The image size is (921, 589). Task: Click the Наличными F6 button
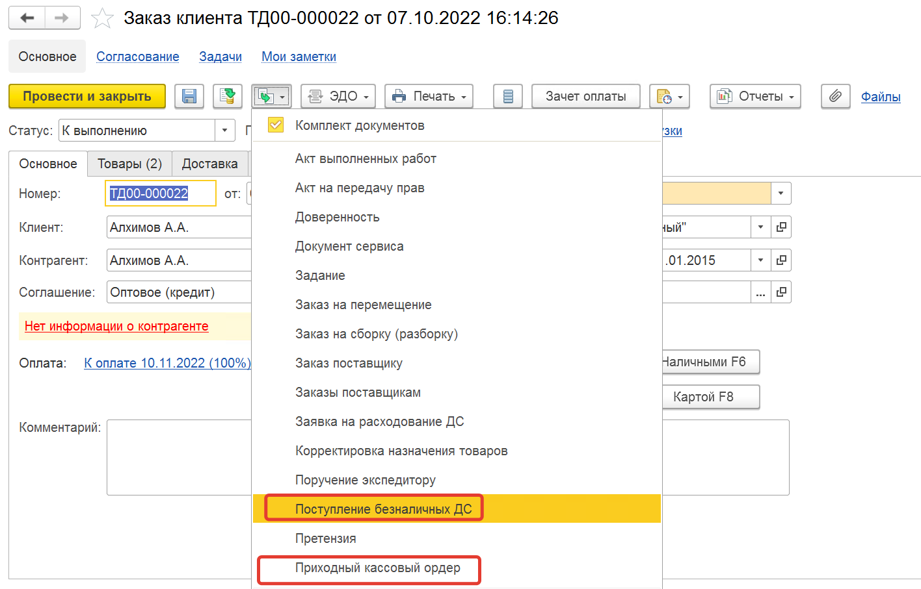point(710,362)
